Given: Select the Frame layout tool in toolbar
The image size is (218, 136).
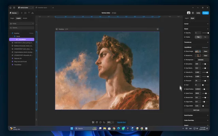Looking at the screenshot, I should [x=25, y=13].
